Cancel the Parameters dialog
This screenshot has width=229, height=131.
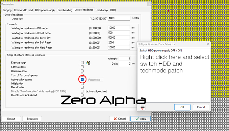(120, 119)
